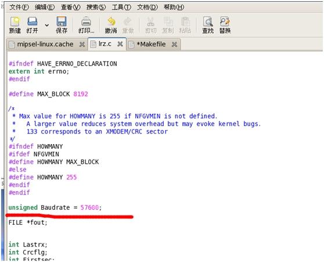Expand the recent files arrow beside 打开

(x=47, y=25)
